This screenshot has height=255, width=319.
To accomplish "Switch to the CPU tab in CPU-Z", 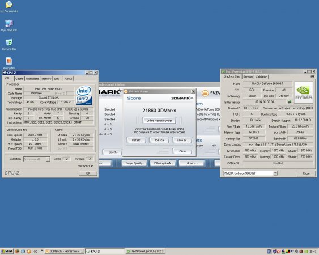I will point(8,78).
